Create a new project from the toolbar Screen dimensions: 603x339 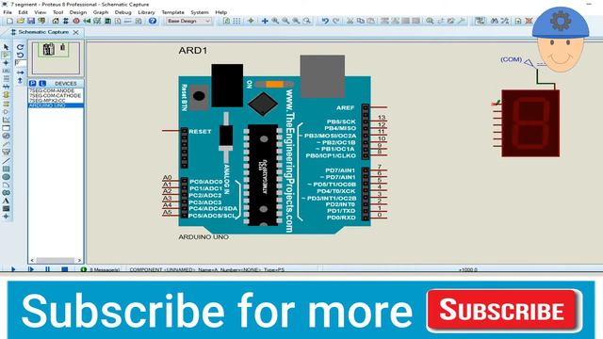(9, 21)
